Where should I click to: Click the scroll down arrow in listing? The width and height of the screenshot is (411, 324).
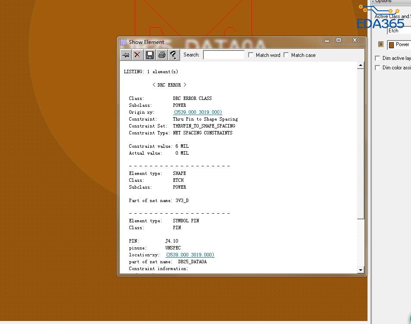(x=361, y=270)
